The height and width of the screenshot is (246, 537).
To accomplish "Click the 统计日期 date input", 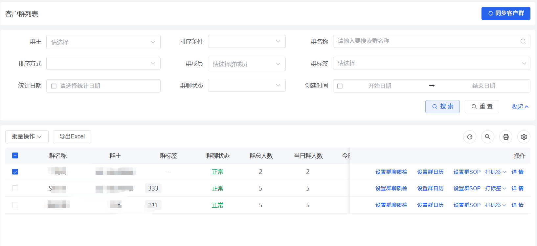I will (x=103, y=86).
